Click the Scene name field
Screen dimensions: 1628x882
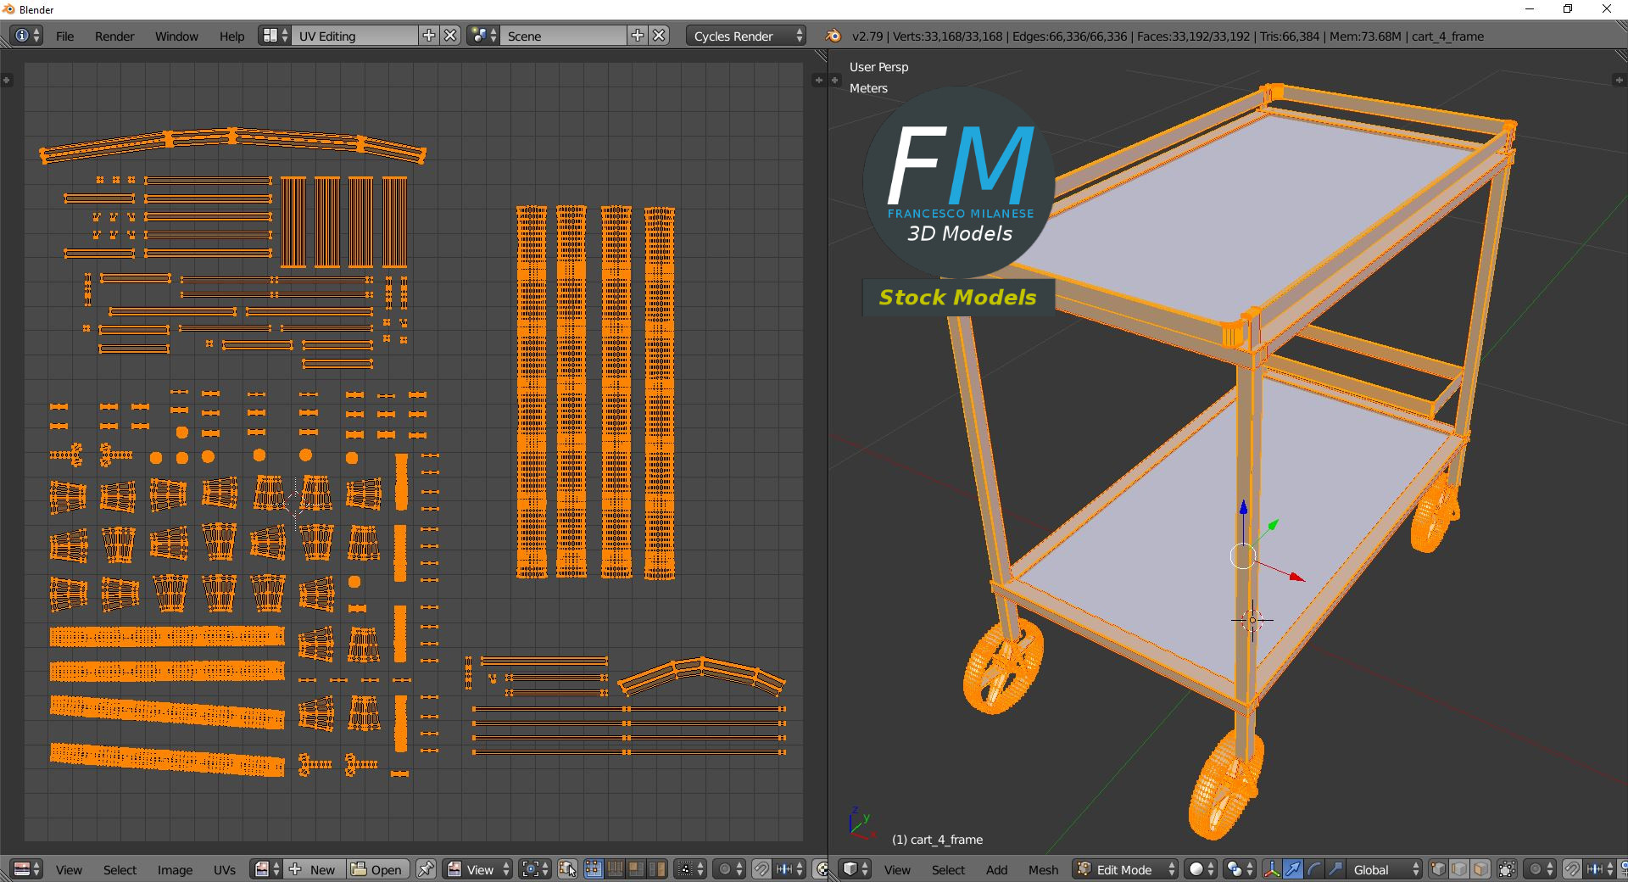563,36
